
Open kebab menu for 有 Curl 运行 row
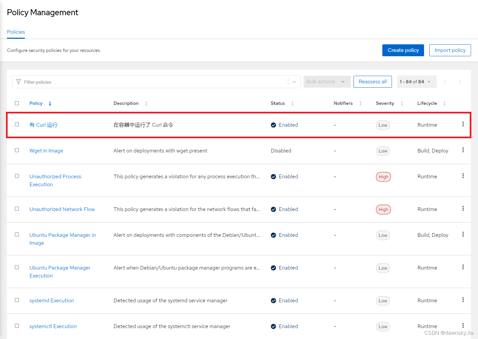click(463, 124)
